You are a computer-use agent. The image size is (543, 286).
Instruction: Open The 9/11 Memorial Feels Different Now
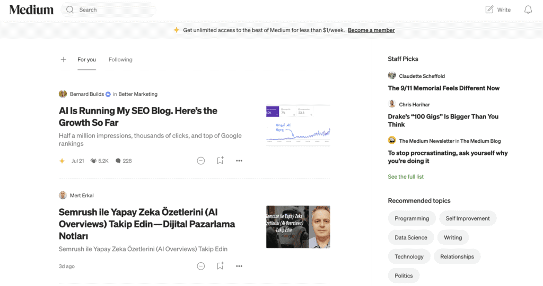point(444,88)
